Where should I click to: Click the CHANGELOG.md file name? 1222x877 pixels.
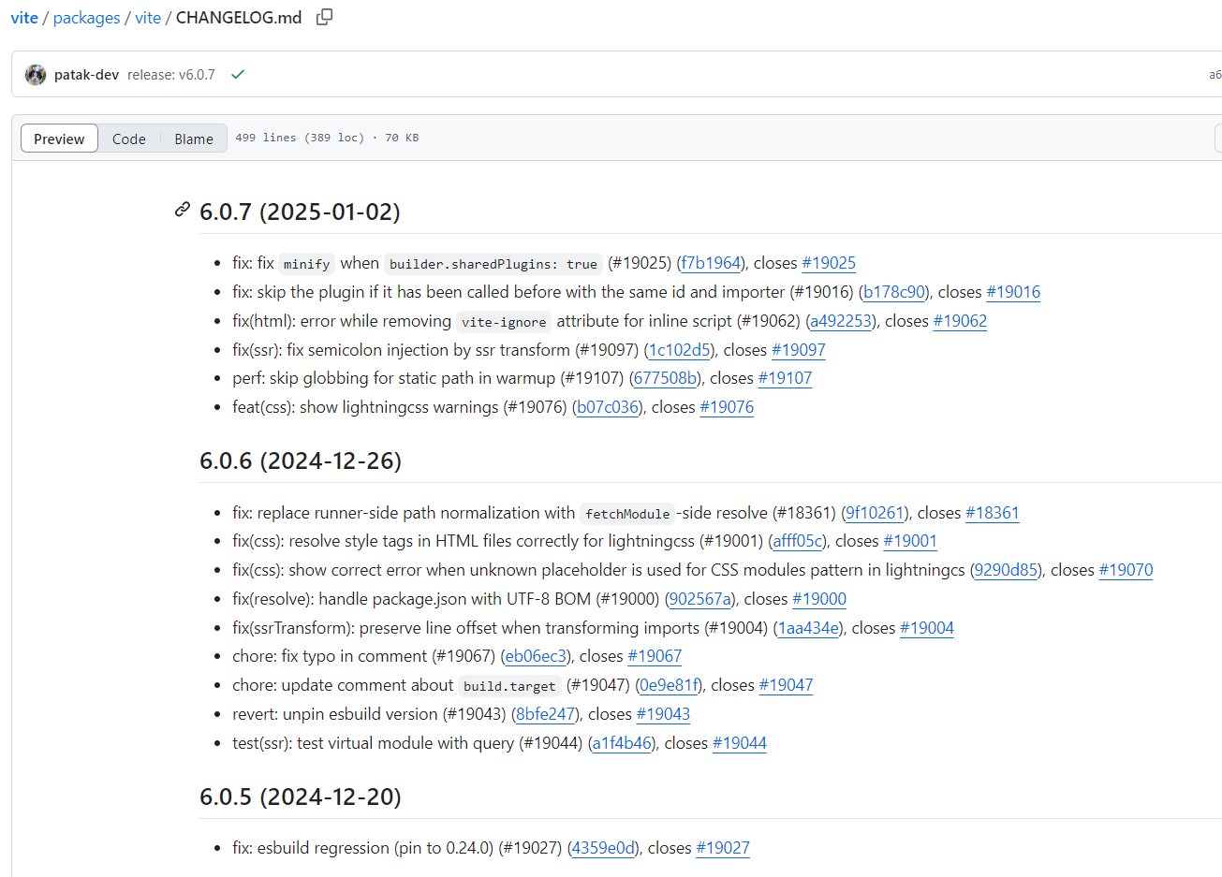coord(239,18)
